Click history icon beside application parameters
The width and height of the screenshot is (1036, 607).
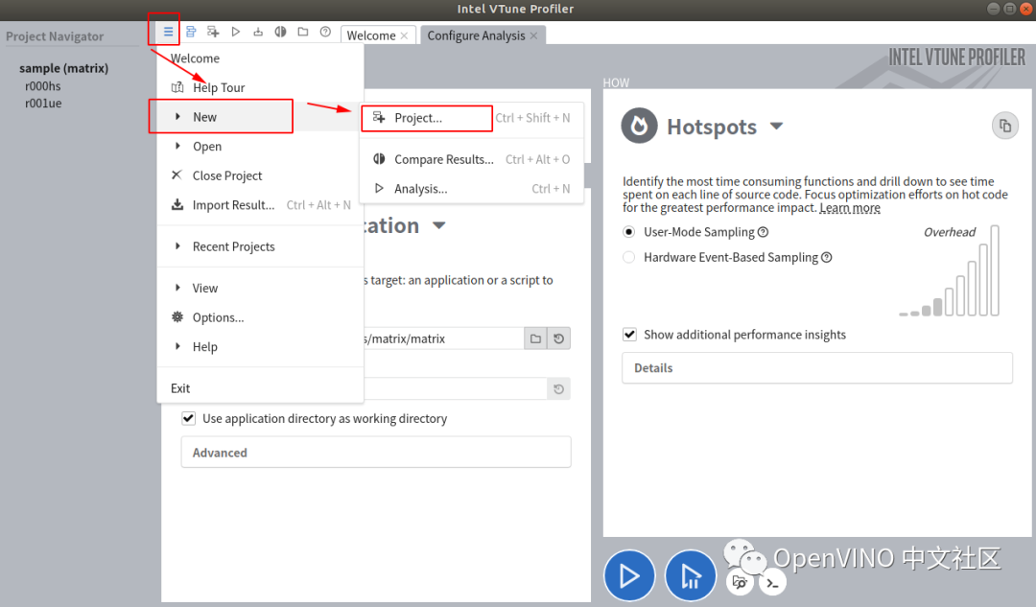click(559, 389)
